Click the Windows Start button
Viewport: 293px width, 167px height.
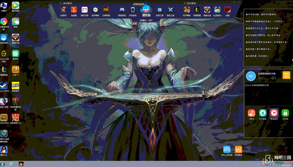[2, 164]
